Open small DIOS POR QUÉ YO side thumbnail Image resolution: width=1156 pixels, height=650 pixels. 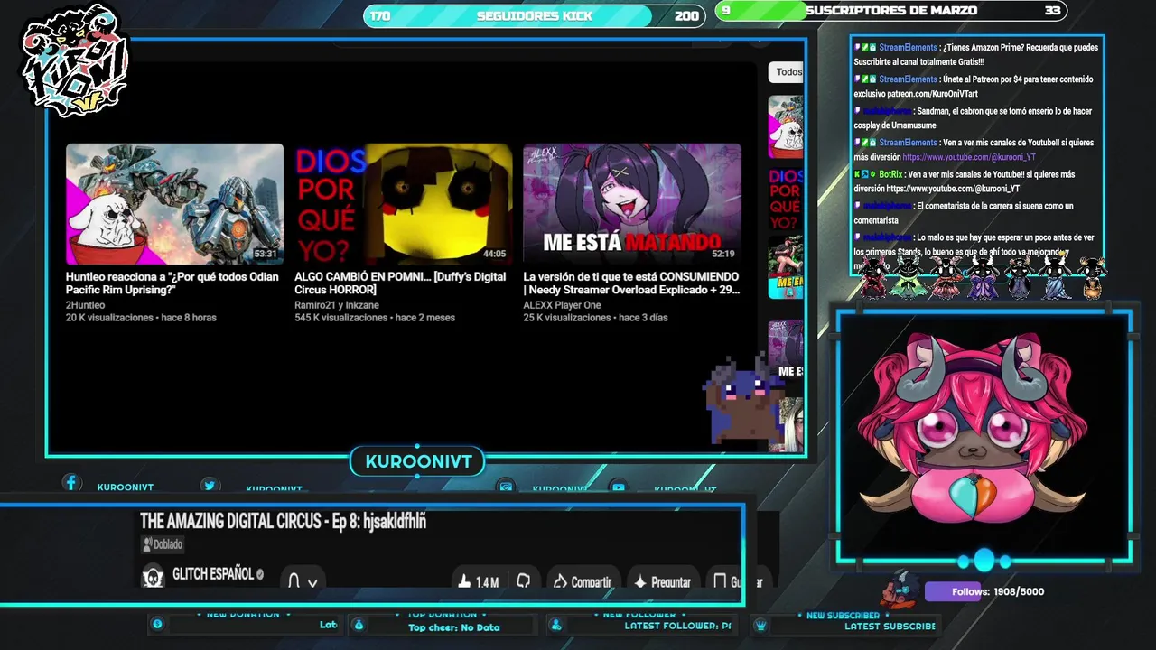point(786,199)
